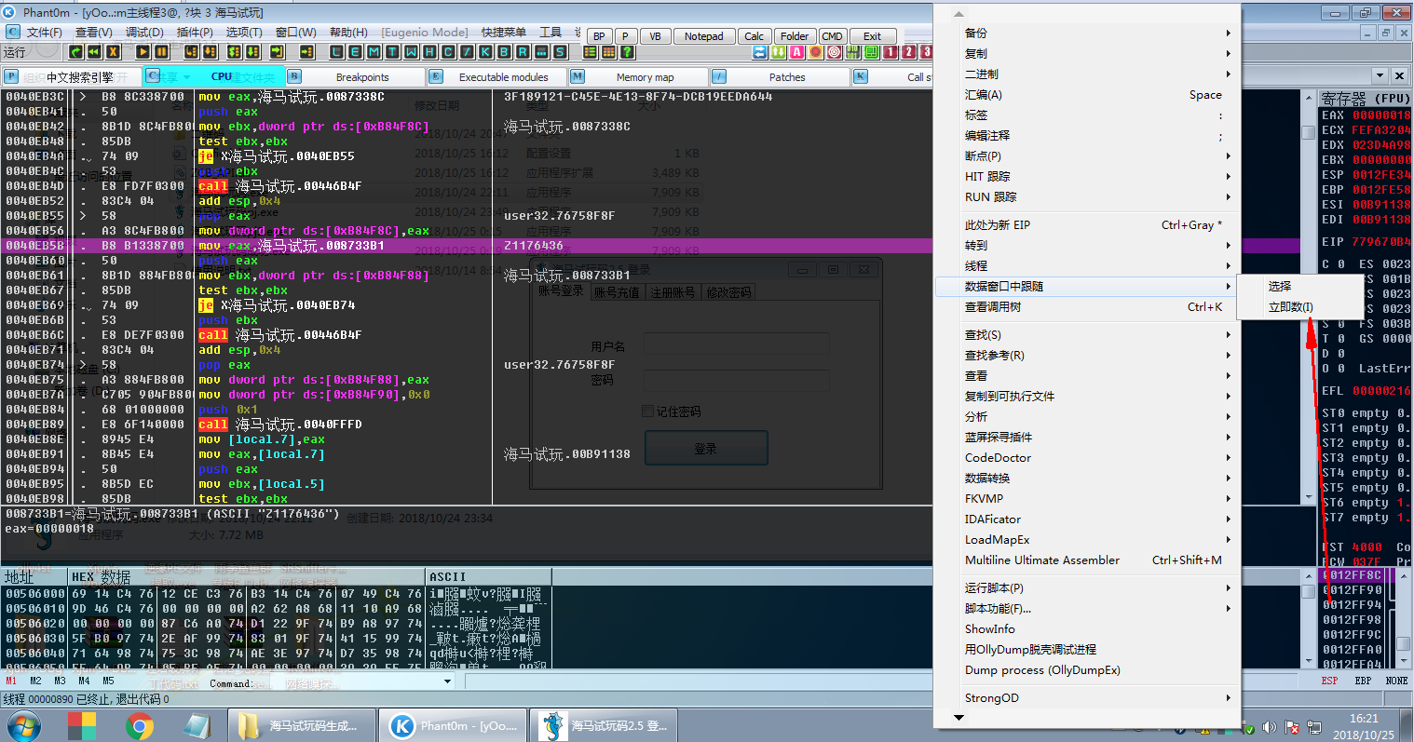This screenshot has width=1414, height=742.
Task: Open Breakpoints via toolbar B icon
Action: coord(504,52)
